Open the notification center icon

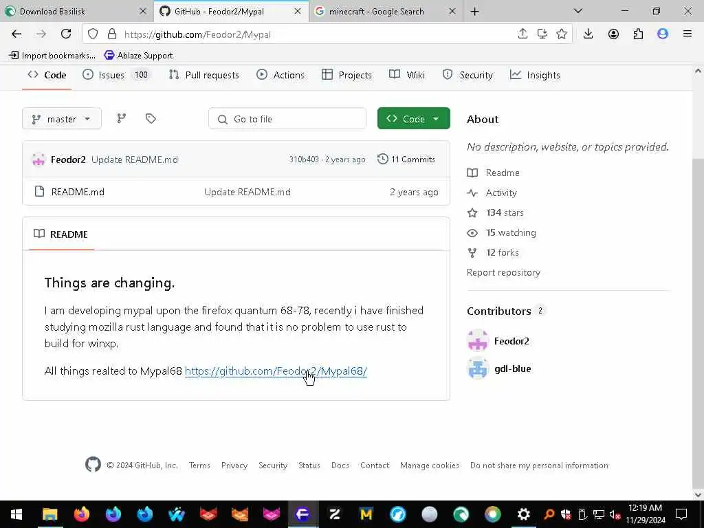pyautogui.click(x=681, y=514)
